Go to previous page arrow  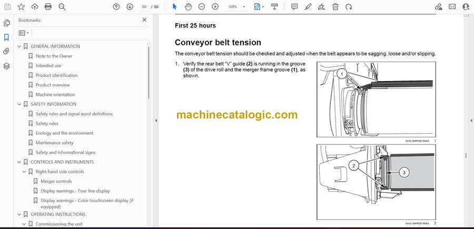pyautogui.click(x=116, y=7)
